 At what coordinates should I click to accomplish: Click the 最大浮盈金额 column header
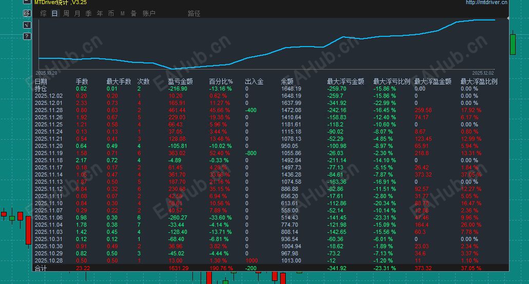click(433, 81)
